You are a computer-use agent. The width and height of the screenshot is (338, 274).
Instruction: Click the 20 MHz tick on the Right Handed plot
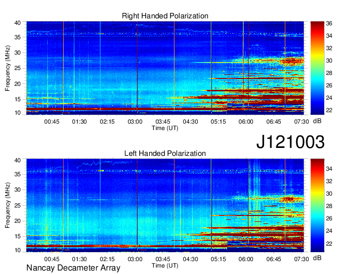17,84
